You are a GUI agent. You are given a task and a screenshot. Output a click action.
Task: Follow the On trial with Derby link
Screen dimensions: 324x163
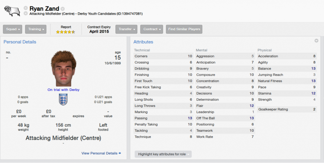(63, 90)
